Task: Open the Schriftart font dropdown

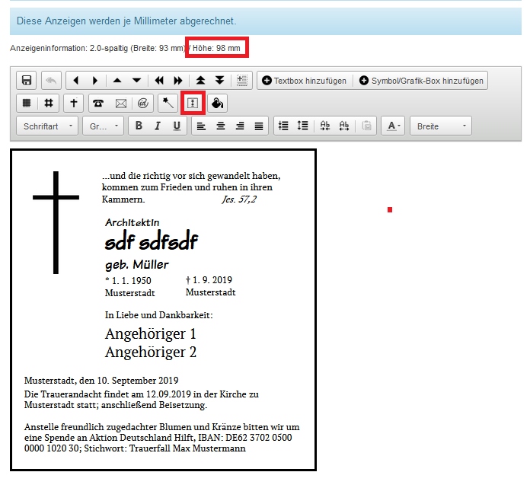Action: pos(47,126)
